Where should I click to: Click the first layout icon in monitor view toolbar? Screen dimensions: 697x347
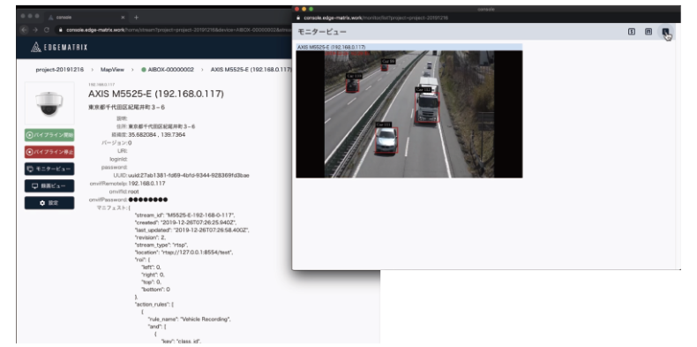coord(631,32)
